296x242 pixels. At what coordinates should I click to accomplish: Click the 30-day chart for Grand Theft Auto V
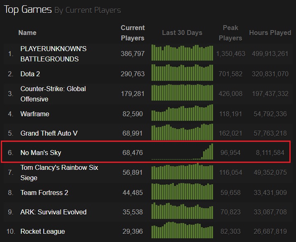(x=182, y=132)
